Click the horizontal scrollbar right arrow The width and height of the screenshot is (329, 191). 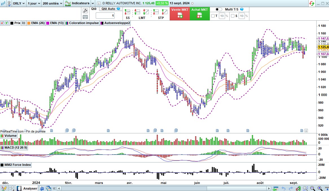[269, 188]
